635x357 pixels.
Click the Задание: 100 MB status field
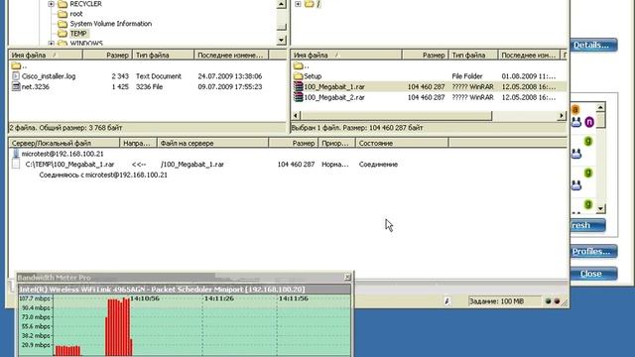(504, 301)
